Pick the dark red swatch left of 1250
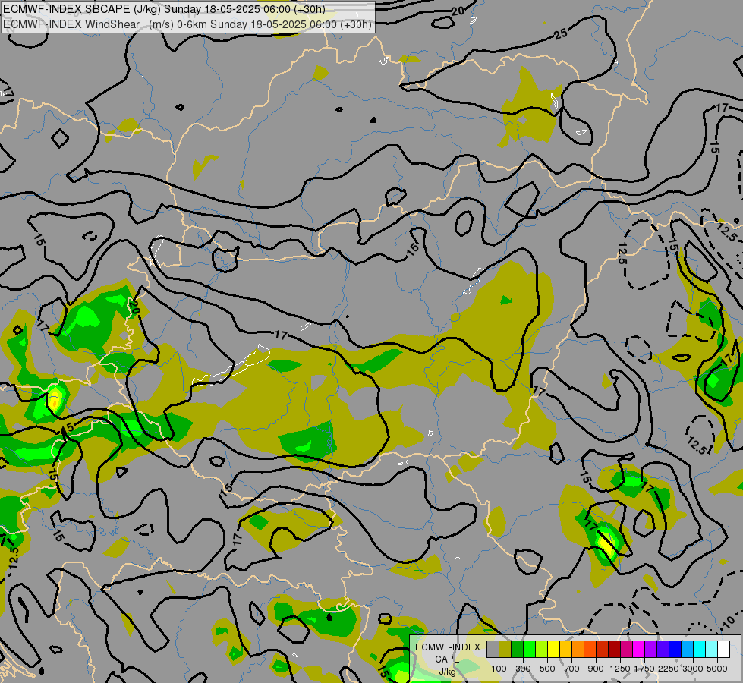The height and width of the screenshot is (683, 743). coord(614,650)
